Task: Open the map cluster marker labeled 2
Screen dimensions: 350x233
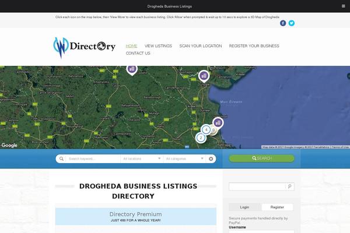Action: click(x=201, y=138)
